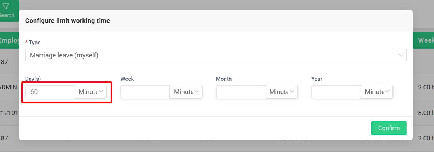The image size is (434, 152).
Task: Click the ADMIN row in background table
Action: click(x=9, y=87)
